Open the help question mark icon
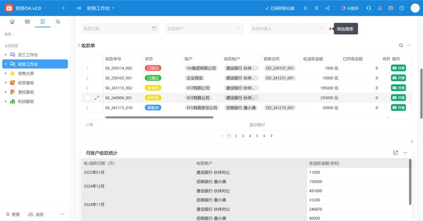This screenshot has height=221, width=423. click(x=402, y=8)
